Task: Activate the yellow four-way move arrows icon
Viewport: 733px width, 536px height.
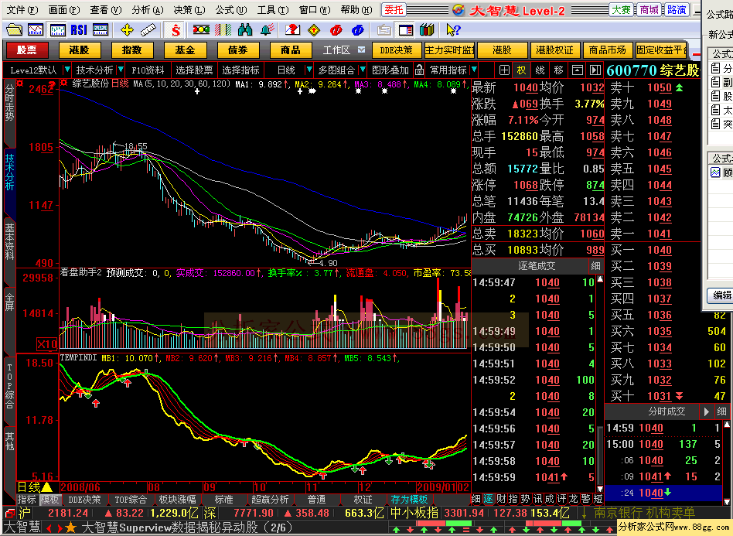Action: (x=127, y=30)
